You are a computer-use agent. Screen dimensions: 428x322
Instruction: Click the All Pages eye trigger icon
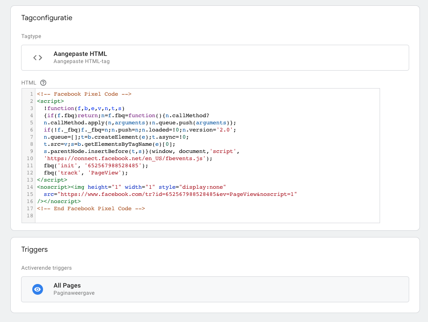[38, 289]
